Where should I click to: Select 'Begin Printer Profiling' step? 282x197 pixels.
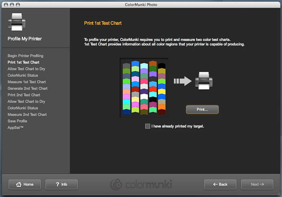tap(25, 56)
